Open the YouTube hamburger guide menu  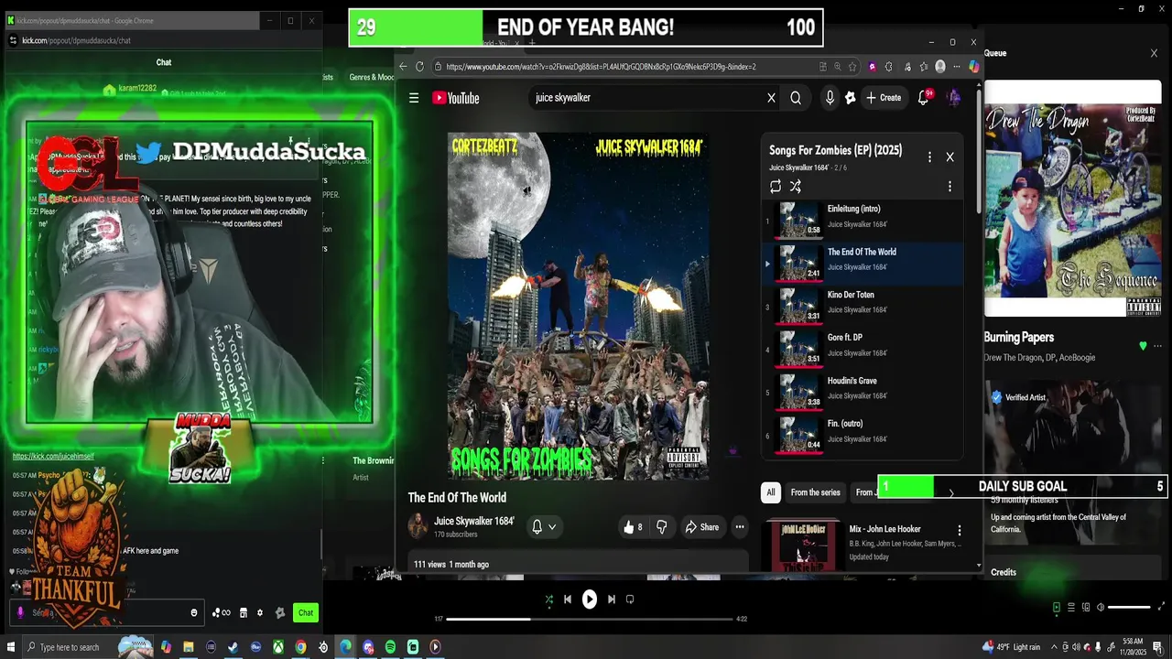pos(414,98)
